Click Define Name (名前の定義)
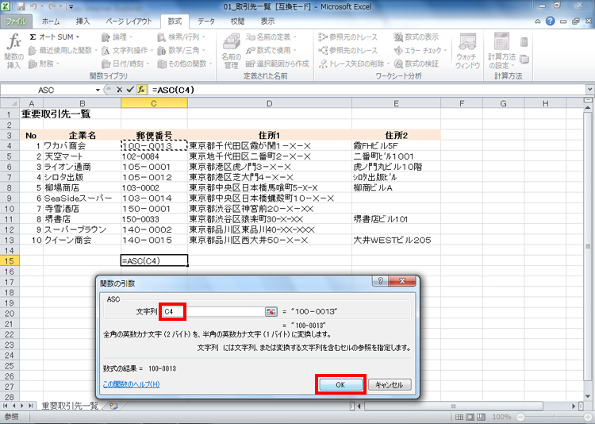This screenshot has height=424, width=595. (x=271, y=37)
